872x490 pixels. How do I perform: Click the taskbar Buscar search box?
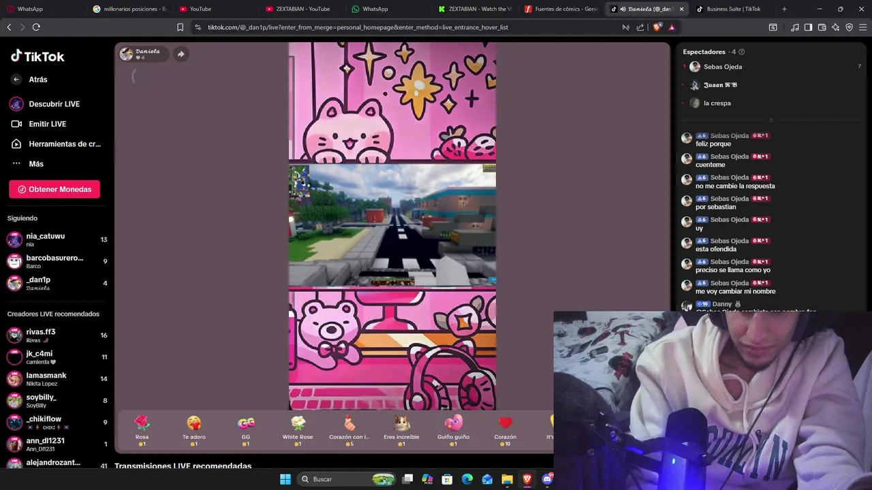click(347, 479)
